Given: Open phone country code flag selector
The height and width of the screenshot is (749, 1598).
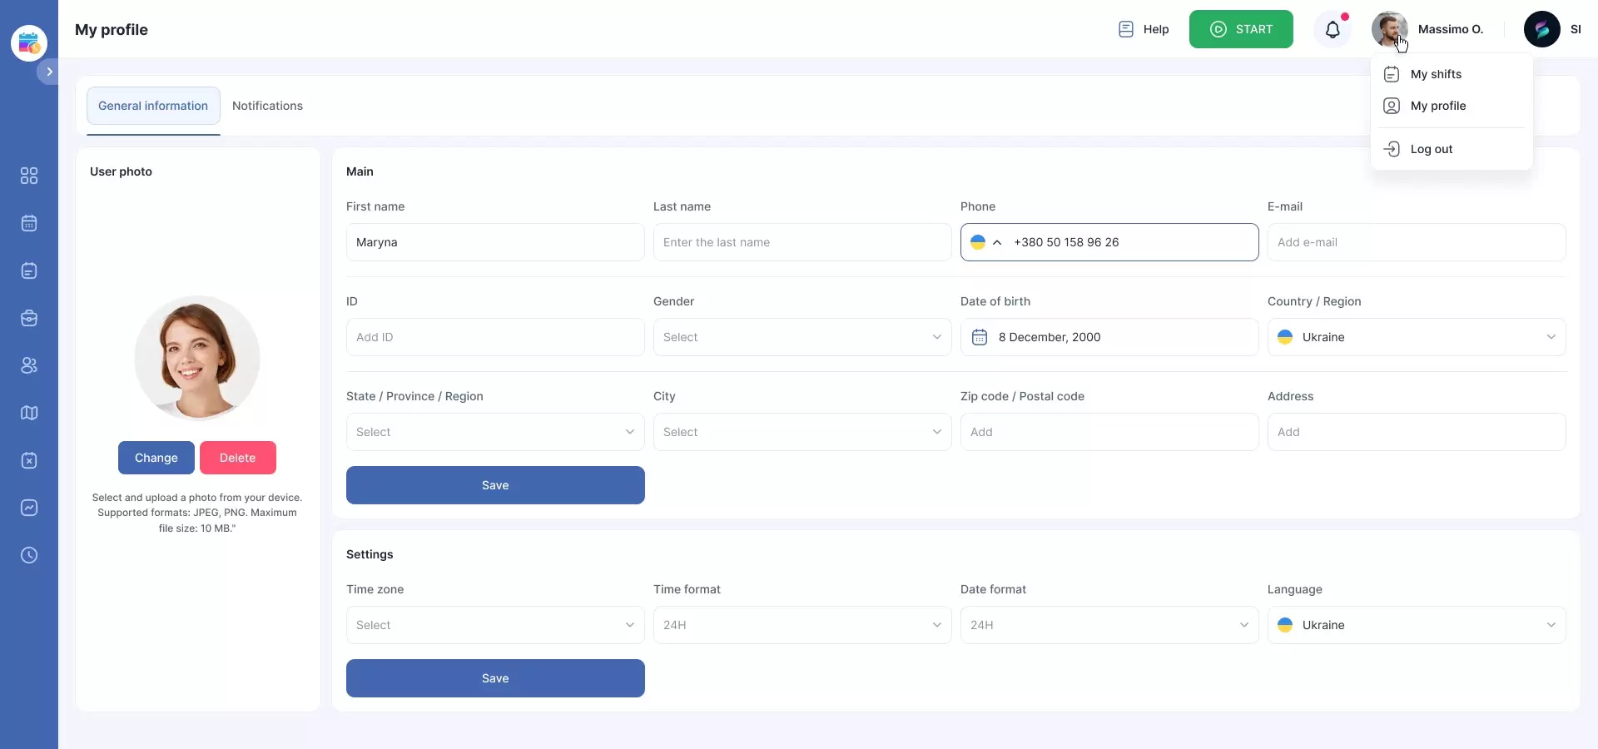Looking at the screenshot, I should pos(986,242).
